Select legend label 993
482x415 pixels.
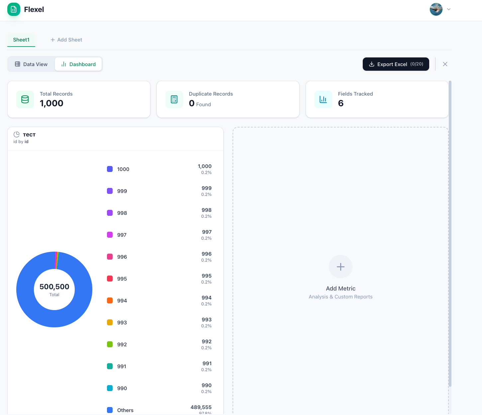pos(122,323)
